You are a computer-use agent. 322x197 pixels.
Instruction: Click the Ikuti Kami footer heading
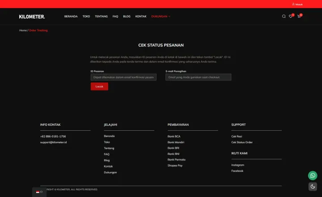pyautogui.click(x=239, y=153)
